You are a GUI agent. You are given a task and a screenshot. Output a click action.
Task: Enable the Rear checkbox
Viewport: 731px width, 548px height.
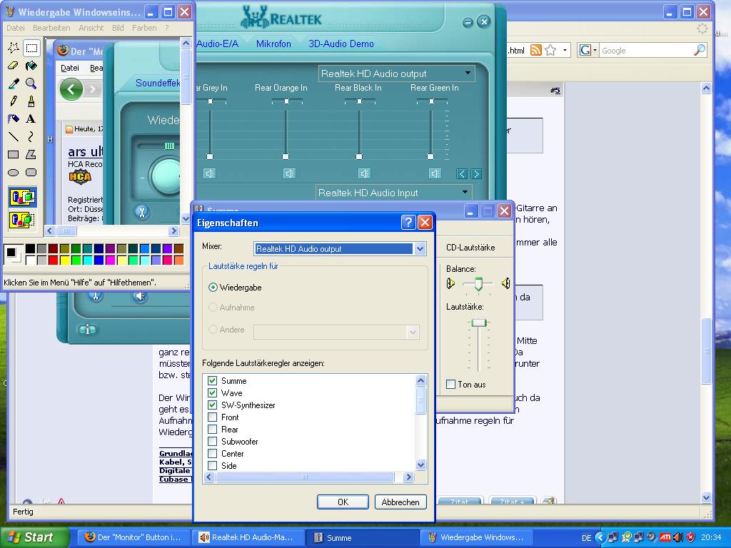(x=212, y=429)
